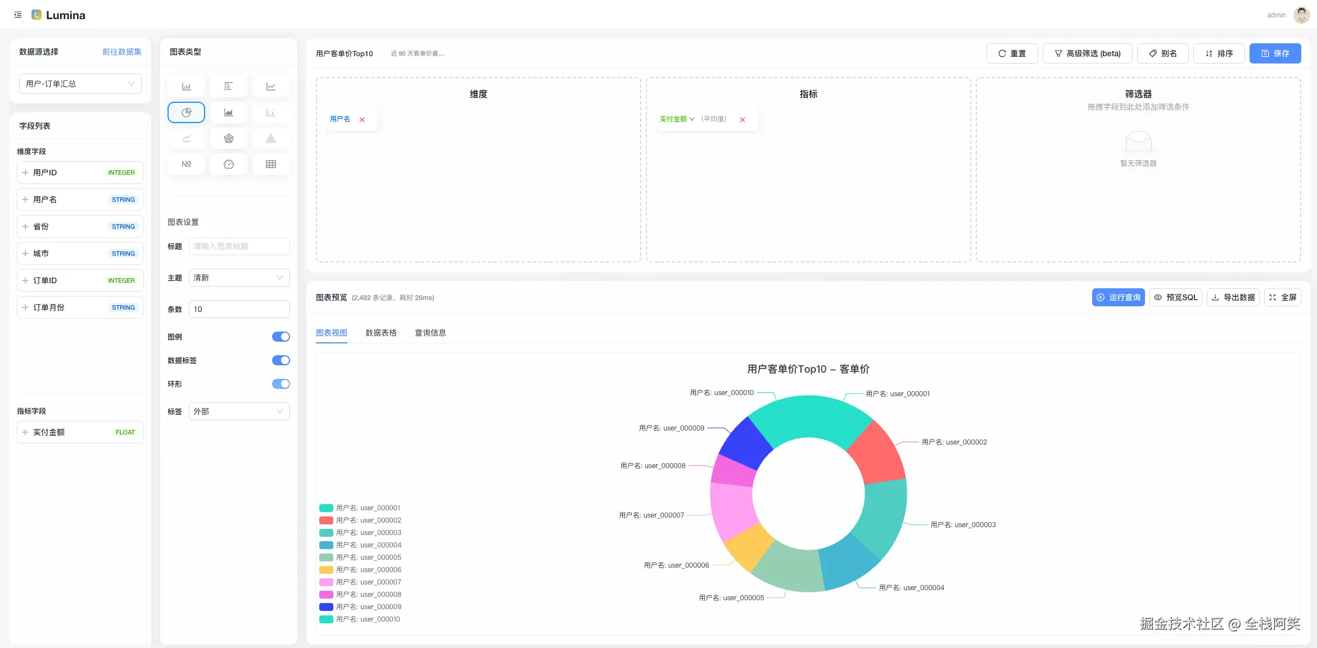Select the radar chart type icon
This screenshot has width=1317, height=648.
pyautogui.click(x=228, y=138)
